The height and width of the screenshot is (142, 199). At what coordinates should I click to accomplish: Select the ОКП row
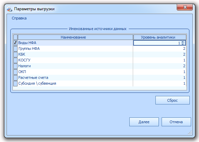(100, 72)
